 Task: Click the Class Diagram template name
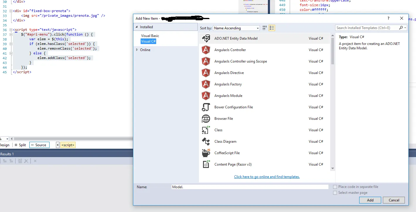tap(225, 142)
